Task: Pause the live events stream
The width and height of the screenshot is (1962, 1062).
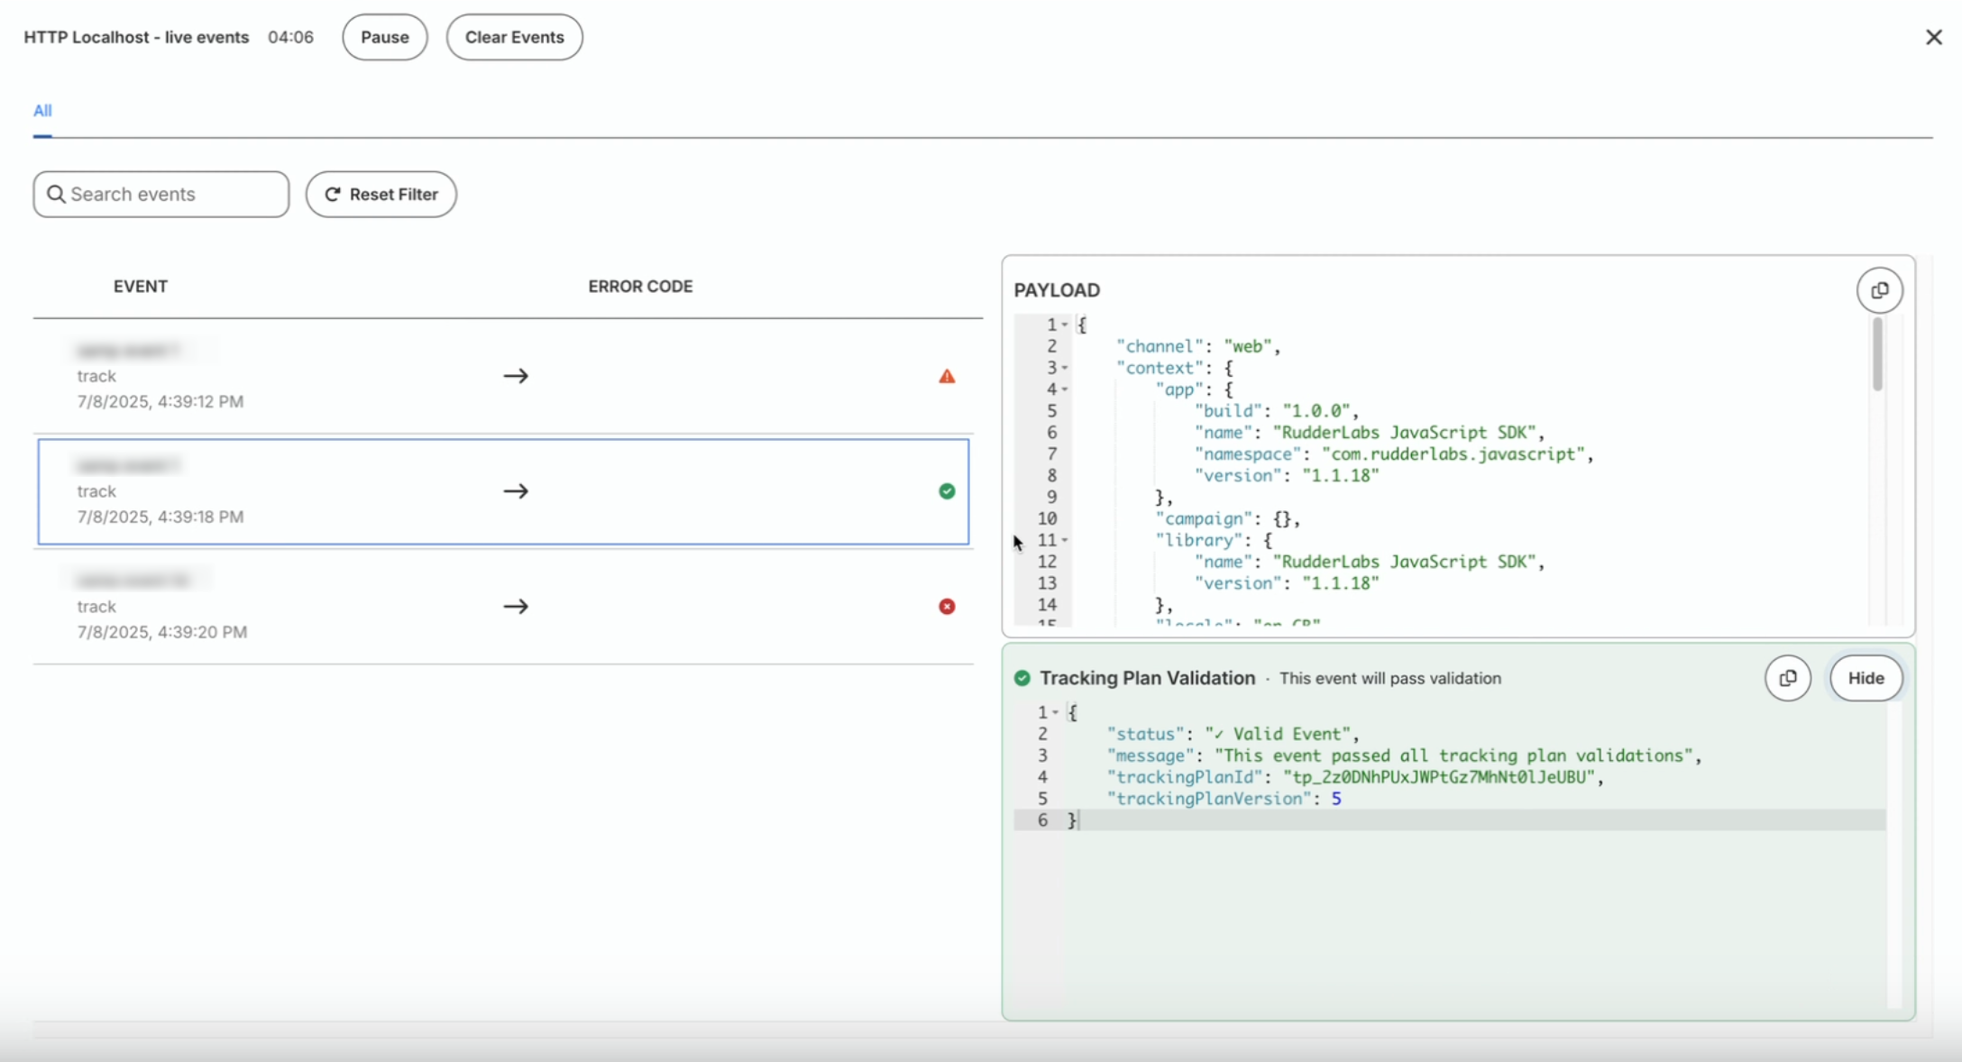Action: click(x=385, y=37)
